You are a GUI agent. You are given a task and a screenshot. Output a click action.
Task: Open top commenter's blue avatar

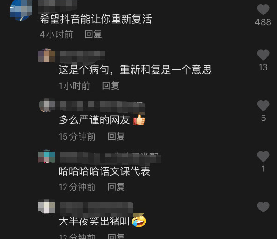(21, 10)
